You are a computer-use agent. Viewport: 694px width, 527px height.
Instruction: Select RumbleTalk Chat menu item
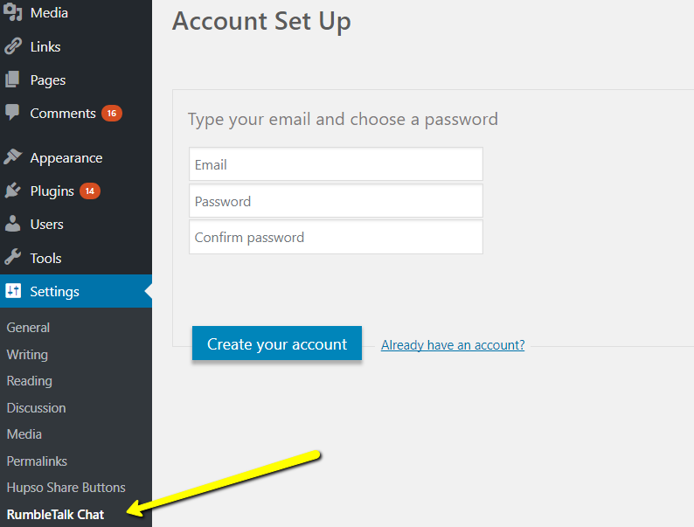click(x=55, y=515)
